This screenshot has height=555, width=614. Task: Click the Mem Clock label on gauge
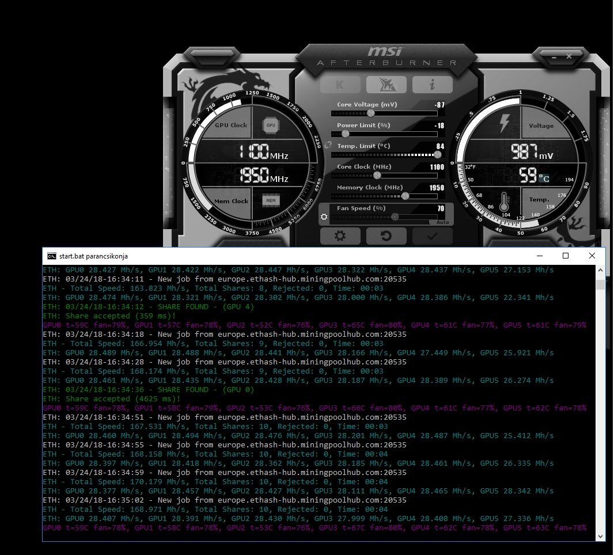(x=231, y=201)
